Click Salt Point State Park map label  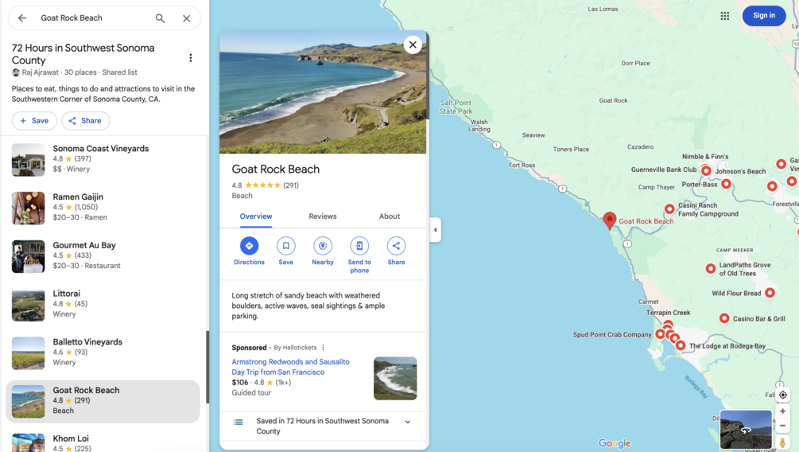tap(456, 107)
